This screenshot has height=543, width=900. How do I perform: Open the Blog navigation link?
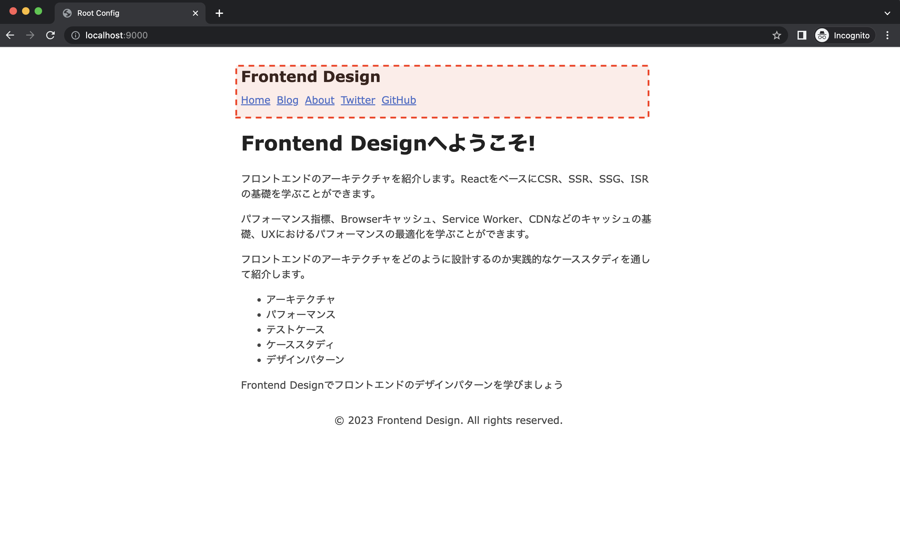click(x=288, y=100)
